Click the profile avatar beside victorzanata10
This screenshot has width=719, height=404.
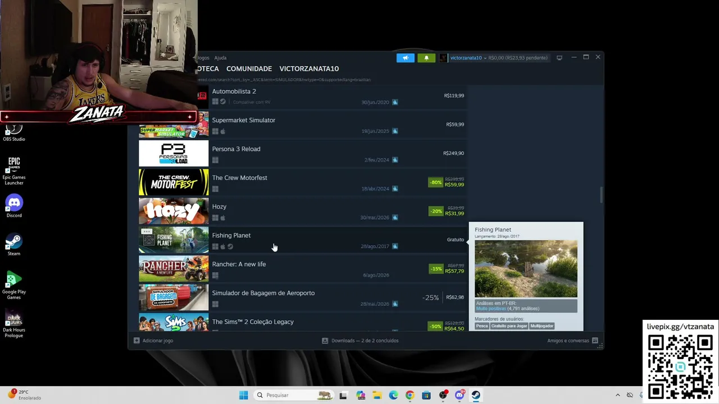point(443,58)
